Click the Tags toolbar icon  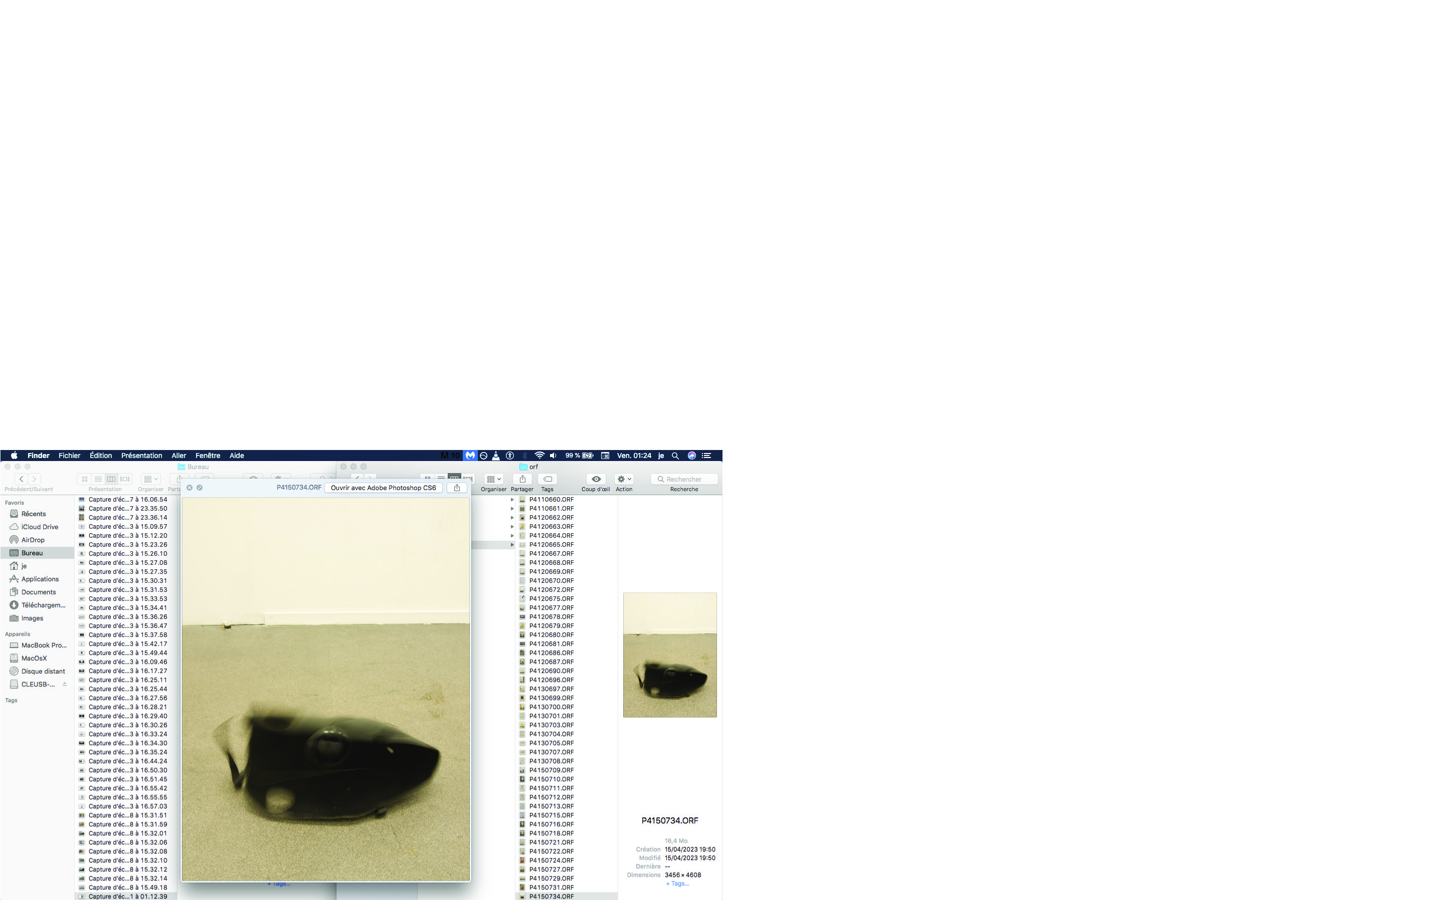pyautogui.click(x=547, y=479)
